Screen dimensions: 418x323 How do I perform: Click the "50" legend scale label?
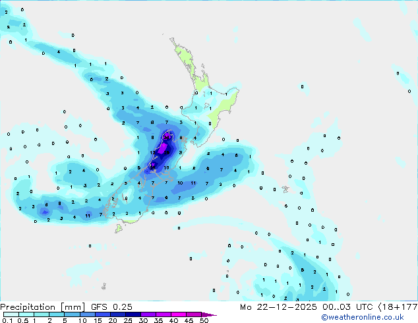pos(204,320)
